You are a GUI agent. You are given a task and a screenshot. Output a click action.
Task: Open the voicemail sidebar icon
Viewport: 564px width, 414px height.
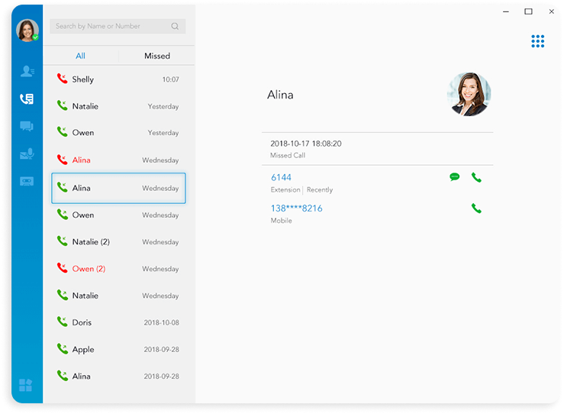[x=27, y=154]
